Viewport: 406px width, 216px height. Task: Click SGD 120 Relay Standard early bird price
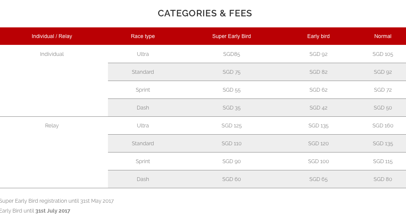click(318, 143)
